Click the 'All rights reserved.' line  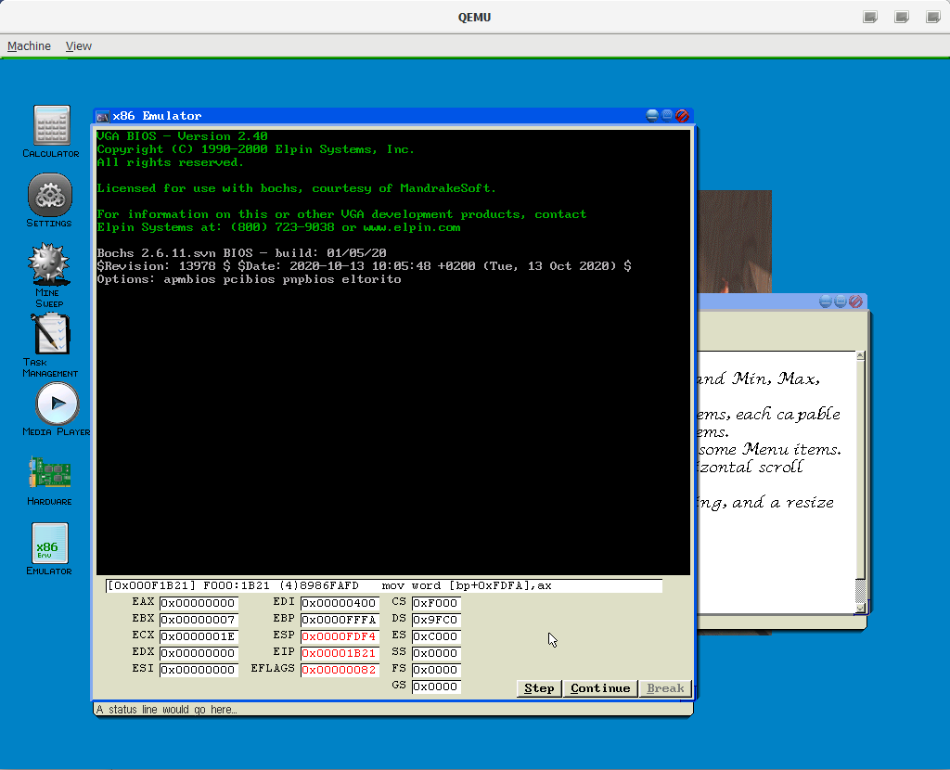171,162
